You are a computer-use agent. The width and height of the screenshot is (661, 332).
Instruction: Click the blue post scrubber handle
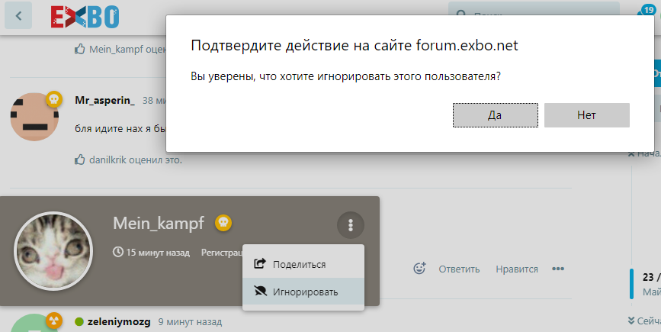(631, 283)
